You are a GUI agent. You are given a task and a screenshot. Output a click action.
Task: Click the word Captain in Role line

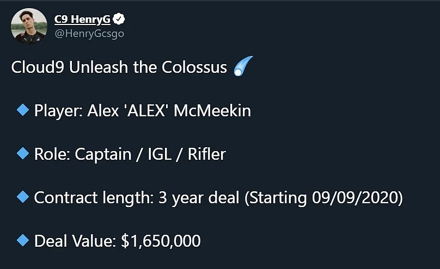point(103,154)
